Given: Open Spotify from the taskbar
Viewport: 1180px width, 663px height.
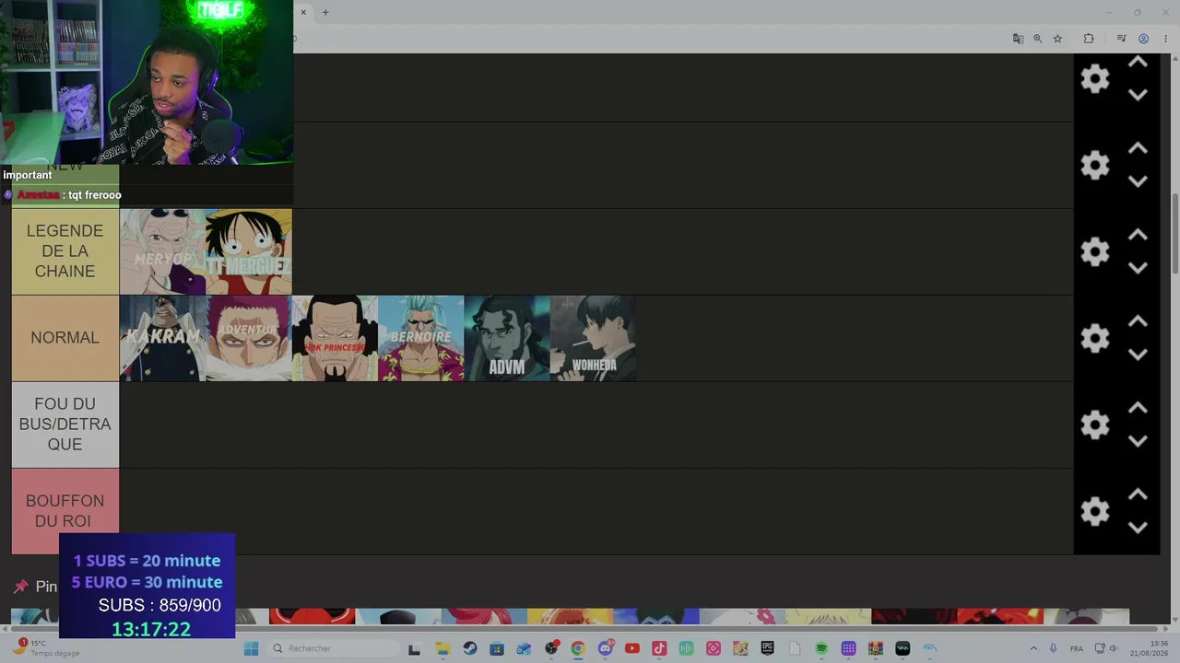Looking at the screenshot, I should [x=821, y=648].
